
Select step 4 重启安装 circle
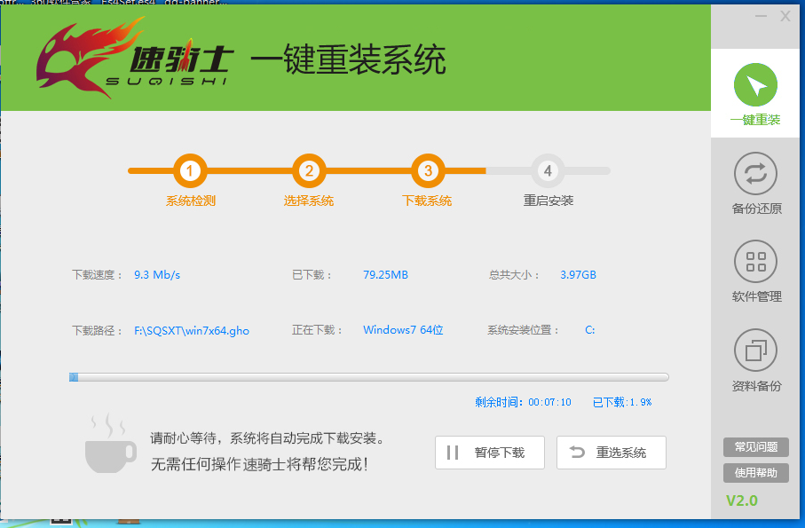[548, 170]
